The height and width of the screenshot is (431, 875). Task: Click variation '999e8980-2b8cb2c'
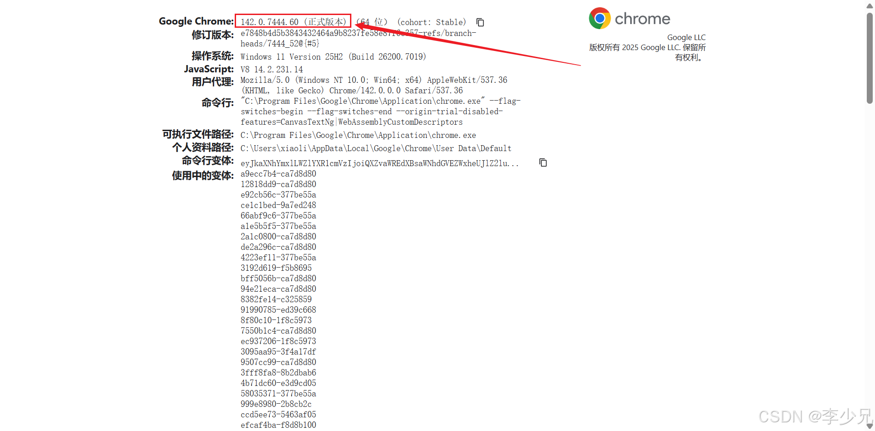click(276, 404)
